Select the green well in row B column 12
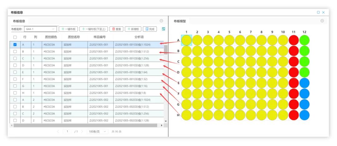Screen dimensions: 337x146 tap(304, 51)
